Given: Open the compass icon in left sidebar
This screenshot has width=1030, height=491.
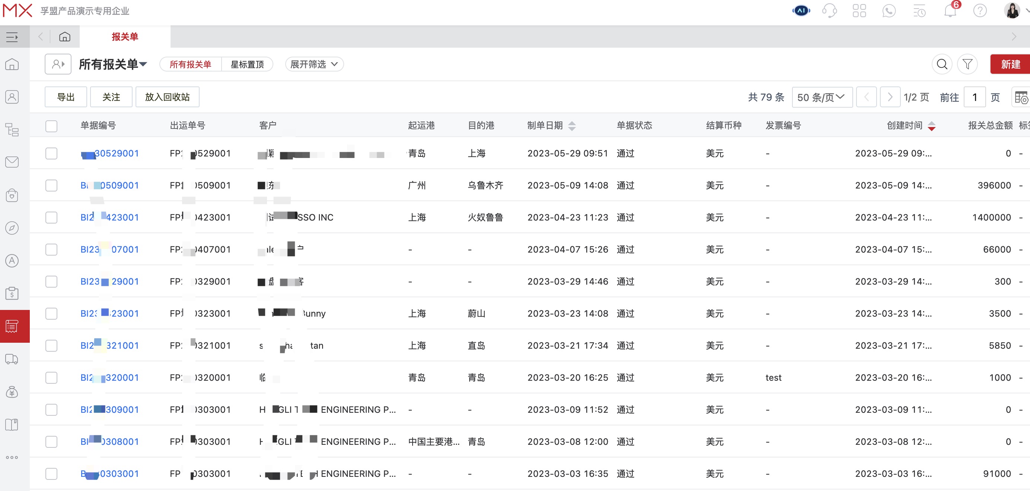Looking at the screenshot, I should click(12, 228).
